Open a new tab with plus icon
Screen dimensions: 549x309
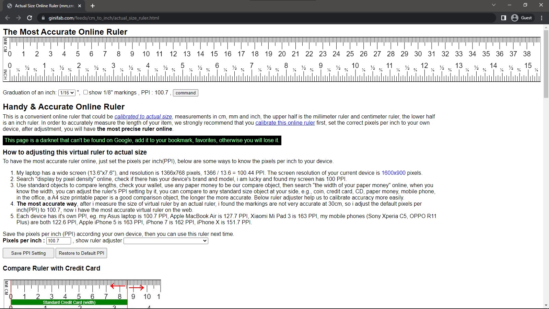click(93, 6)
